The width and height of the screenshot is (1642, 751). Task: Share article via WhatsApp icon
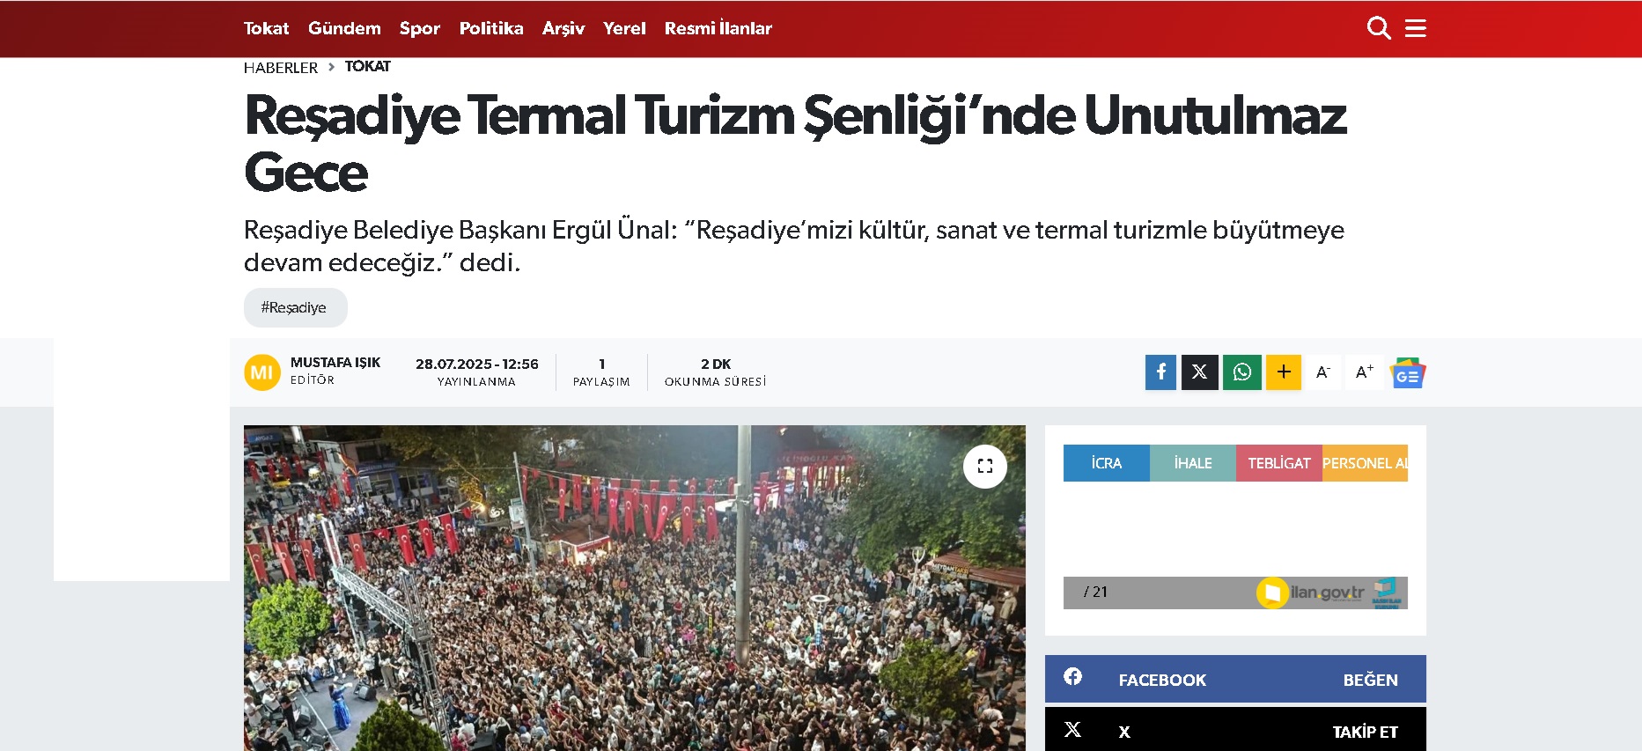pyautogui.click(x=1242, y=372)
